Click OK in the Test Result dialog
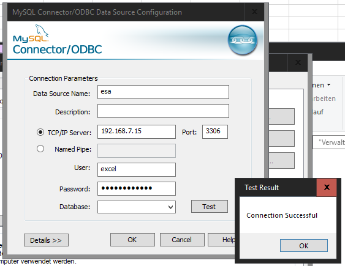 [x=303, y=246]
